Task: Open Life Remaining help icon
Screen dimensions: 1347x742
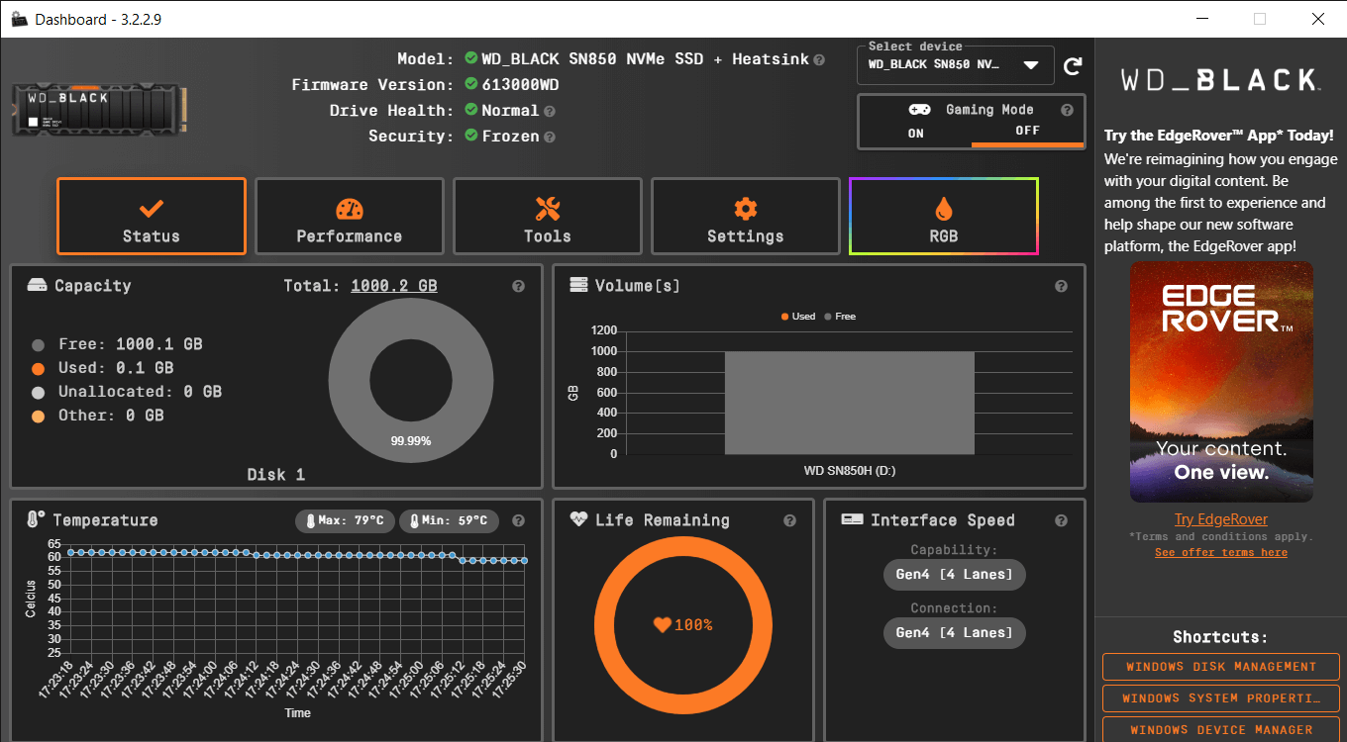Action: [789, 520]
